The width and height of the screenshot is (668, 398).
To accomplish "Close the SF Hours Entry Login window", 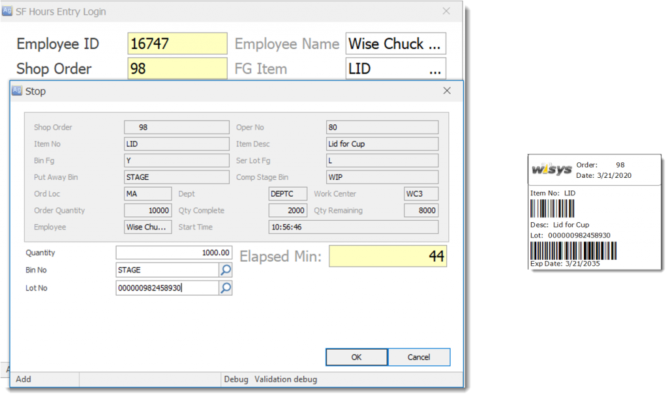I will click(446, 11).
